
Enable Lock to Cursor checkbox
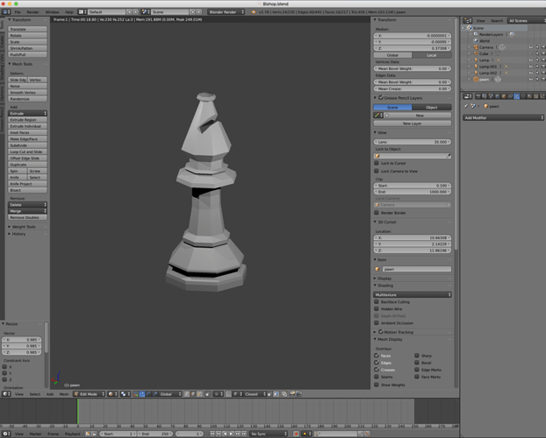pyautogui.click(x=377, y=163)
